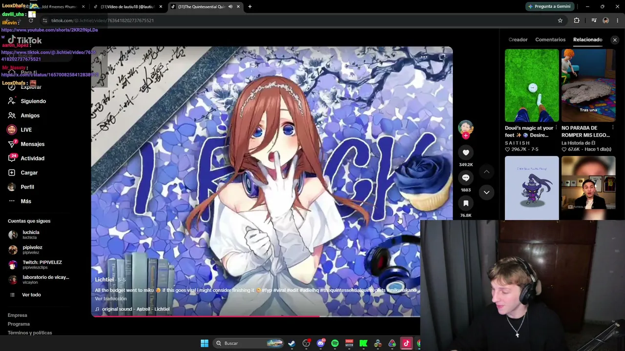This screenshot has width=625, height=351.
Task: Go to the next video with down arrow
Action: (486, 192)
